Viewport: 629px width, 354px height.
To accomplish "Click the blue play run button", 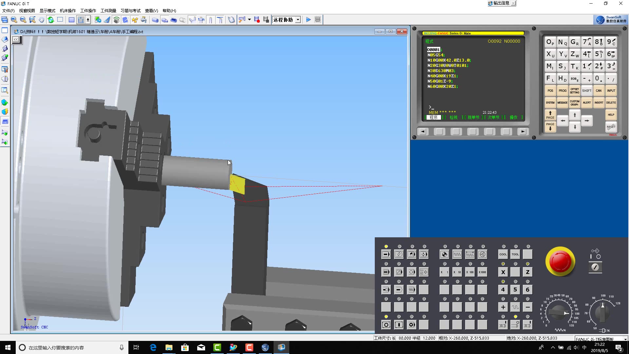I will click(x=308, y=20).
